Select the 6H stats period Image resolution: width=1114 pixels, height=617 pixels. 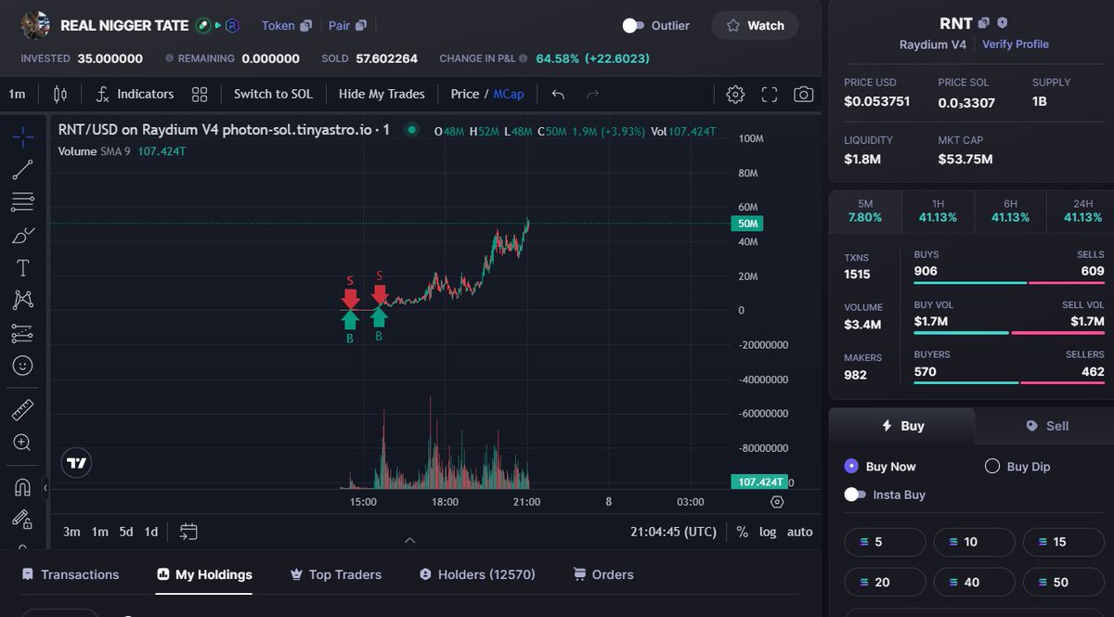click(1010, 211)
